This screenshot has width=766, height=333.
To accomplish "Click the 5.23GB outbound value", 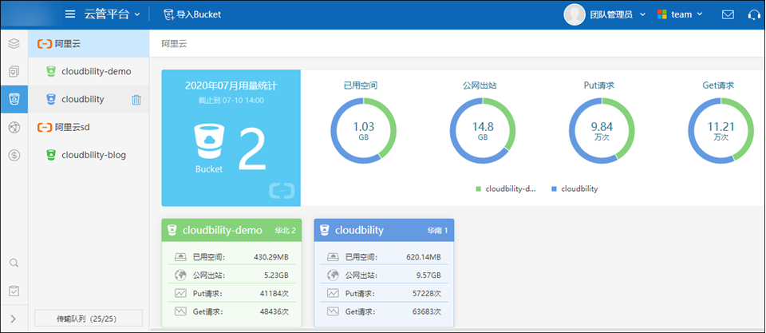I will [276, 276].
